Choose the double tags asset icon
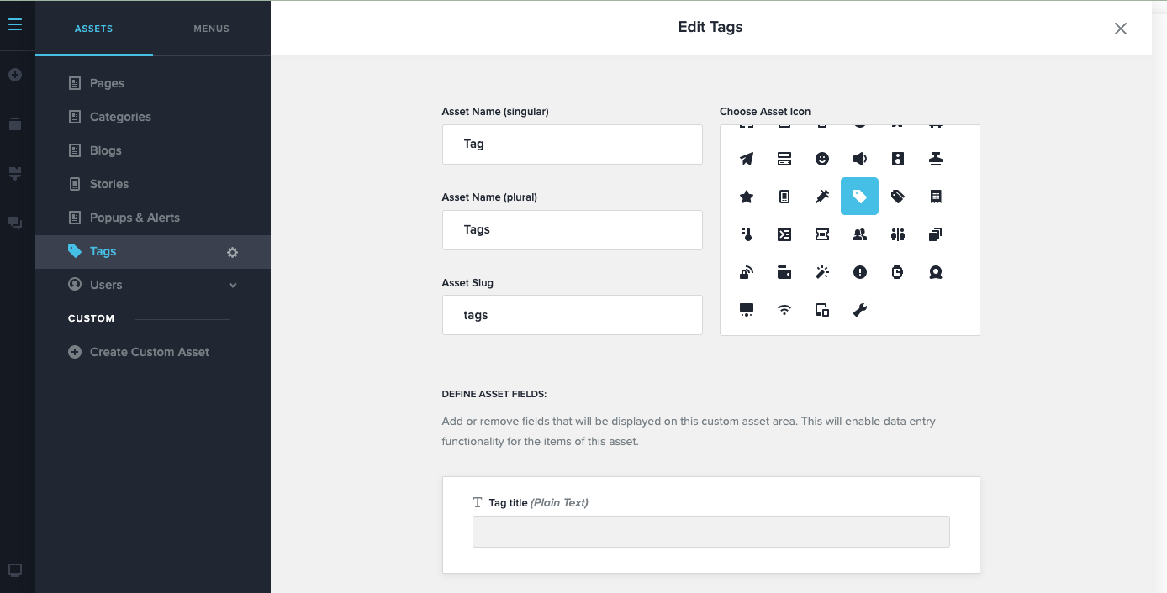Screen dimensions: 1167x593 click(x=898, y=197)
